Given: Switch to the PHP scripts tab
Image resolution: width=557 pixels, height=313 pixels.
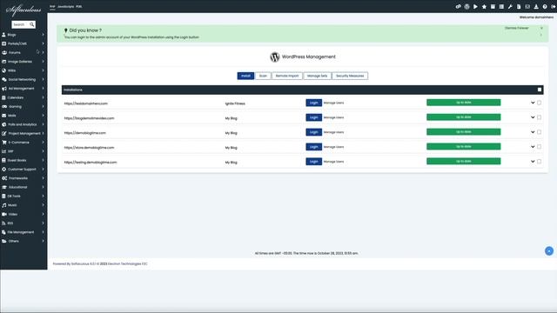Looking at the screenshot, I should 52,6.
